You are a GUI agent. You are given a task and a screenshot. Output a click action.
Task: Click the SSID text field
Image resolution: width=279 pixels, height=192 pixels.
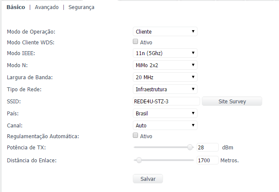pos(166,101)
